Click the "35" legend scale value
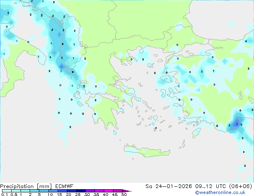Image resolution: width=254 pixels, height=196 pixels. click(x=97, y=194)
